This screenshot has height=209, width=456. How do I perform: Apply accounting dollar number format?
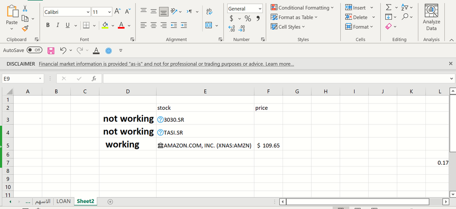coord(231,19)
